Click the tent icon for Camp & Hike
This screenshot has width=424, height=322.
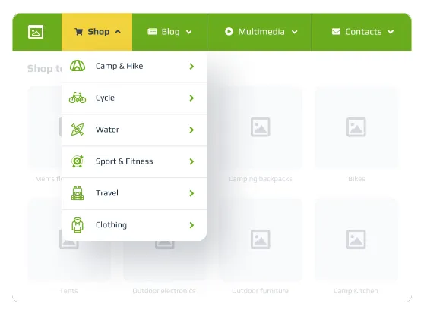click(x=78, y=66)
